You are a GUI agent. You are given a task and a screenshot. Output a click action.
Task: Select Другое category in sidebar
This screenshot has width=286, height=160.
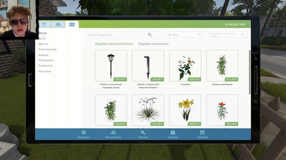pyautogui.click(x=43, y=44)
